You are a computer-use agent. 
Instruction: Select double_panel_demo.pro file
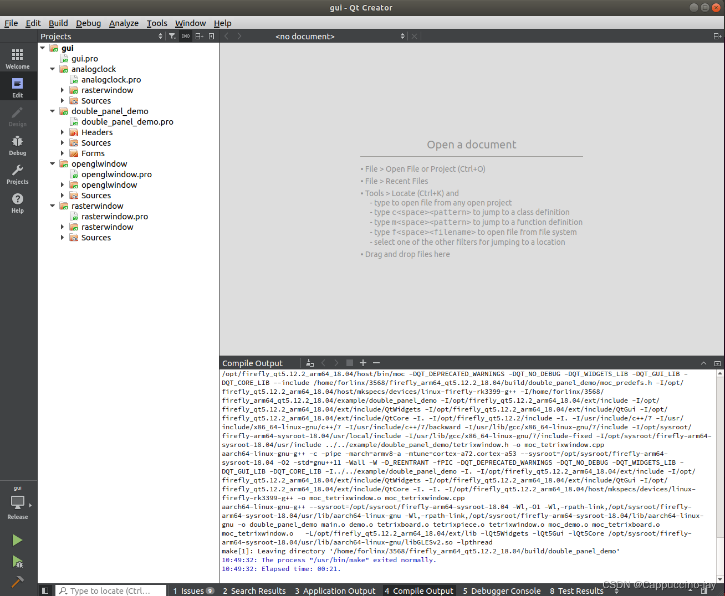pyautogui.click(x=127, y=122)
